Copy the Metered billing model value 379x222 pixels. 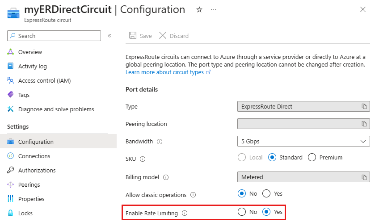(364, 177)
